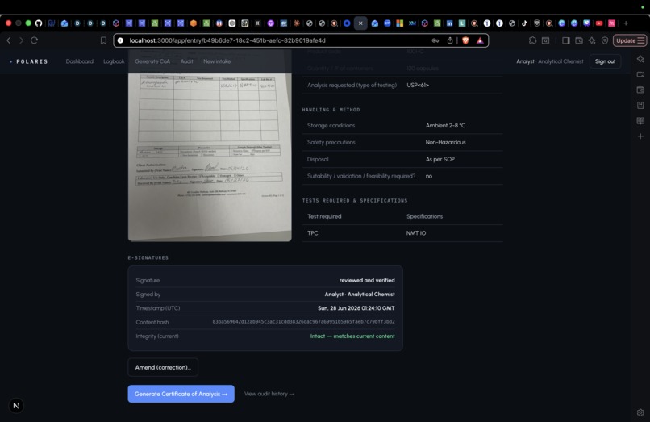Switch to the YouTube tab
This screenshot has height=422, width=650.
(599, 23)
